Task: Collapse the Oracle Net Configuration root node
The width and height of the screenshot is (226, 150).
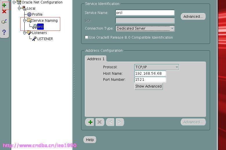Action: 14,2
